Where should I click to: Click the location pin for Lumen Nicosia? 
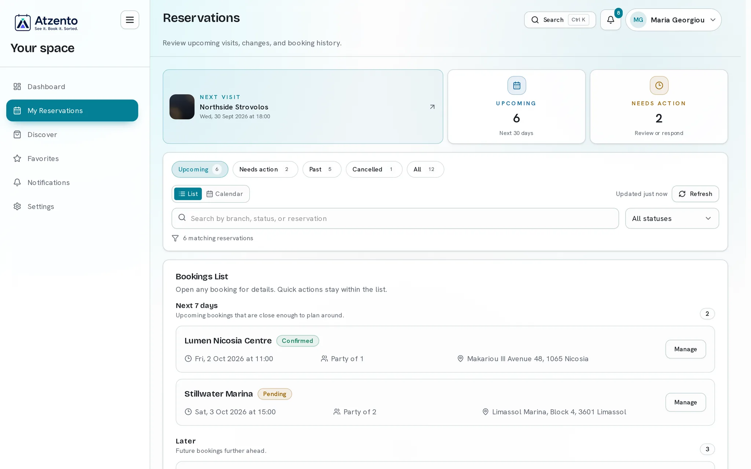(461, 359)
